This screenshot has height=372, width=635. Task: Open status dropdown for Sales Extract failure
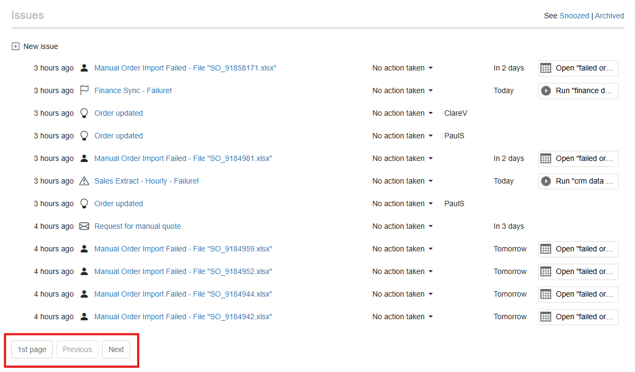click(x=403, y=181)
